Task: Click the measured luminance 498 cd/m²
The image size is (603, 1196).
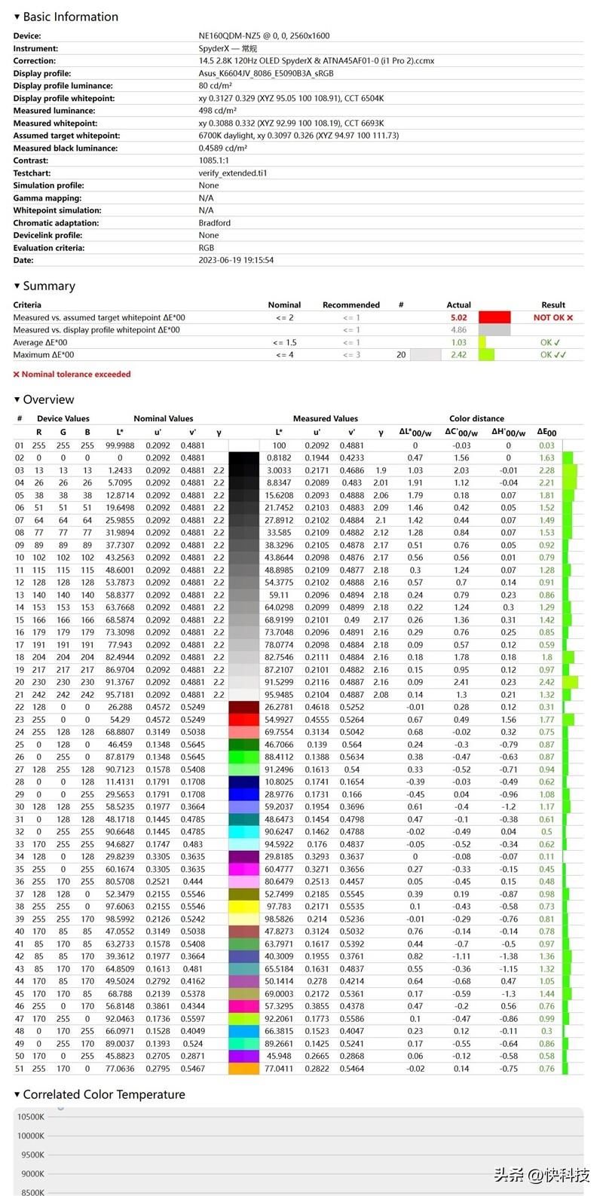Action: coord(216,111)
